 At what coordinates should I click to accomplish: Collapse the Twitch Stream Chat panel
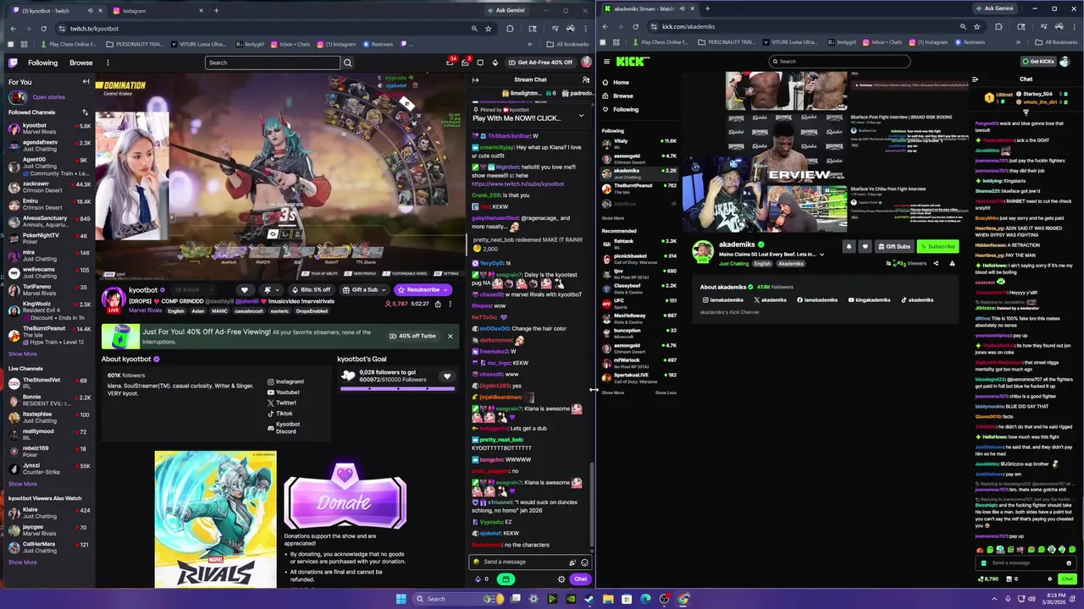pyautogui.click(x=475, y=80)
